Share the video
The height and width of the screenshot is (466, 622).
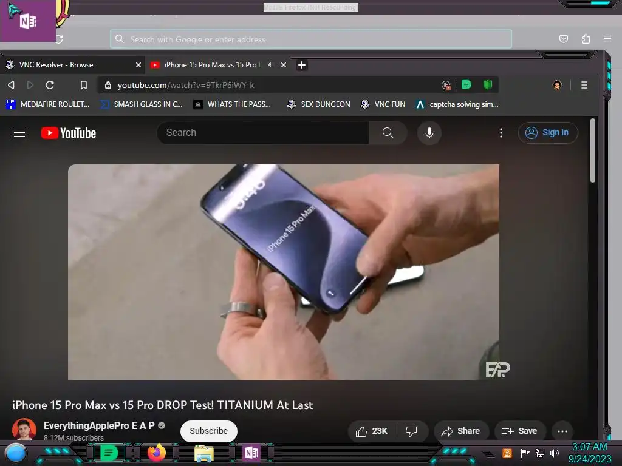click(461, 431)
